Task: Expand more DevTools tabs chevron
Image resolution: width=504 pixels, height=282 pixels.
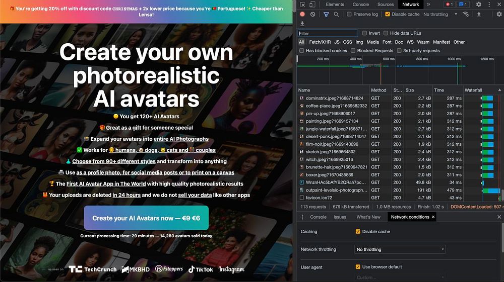Action: coord(428,4)
